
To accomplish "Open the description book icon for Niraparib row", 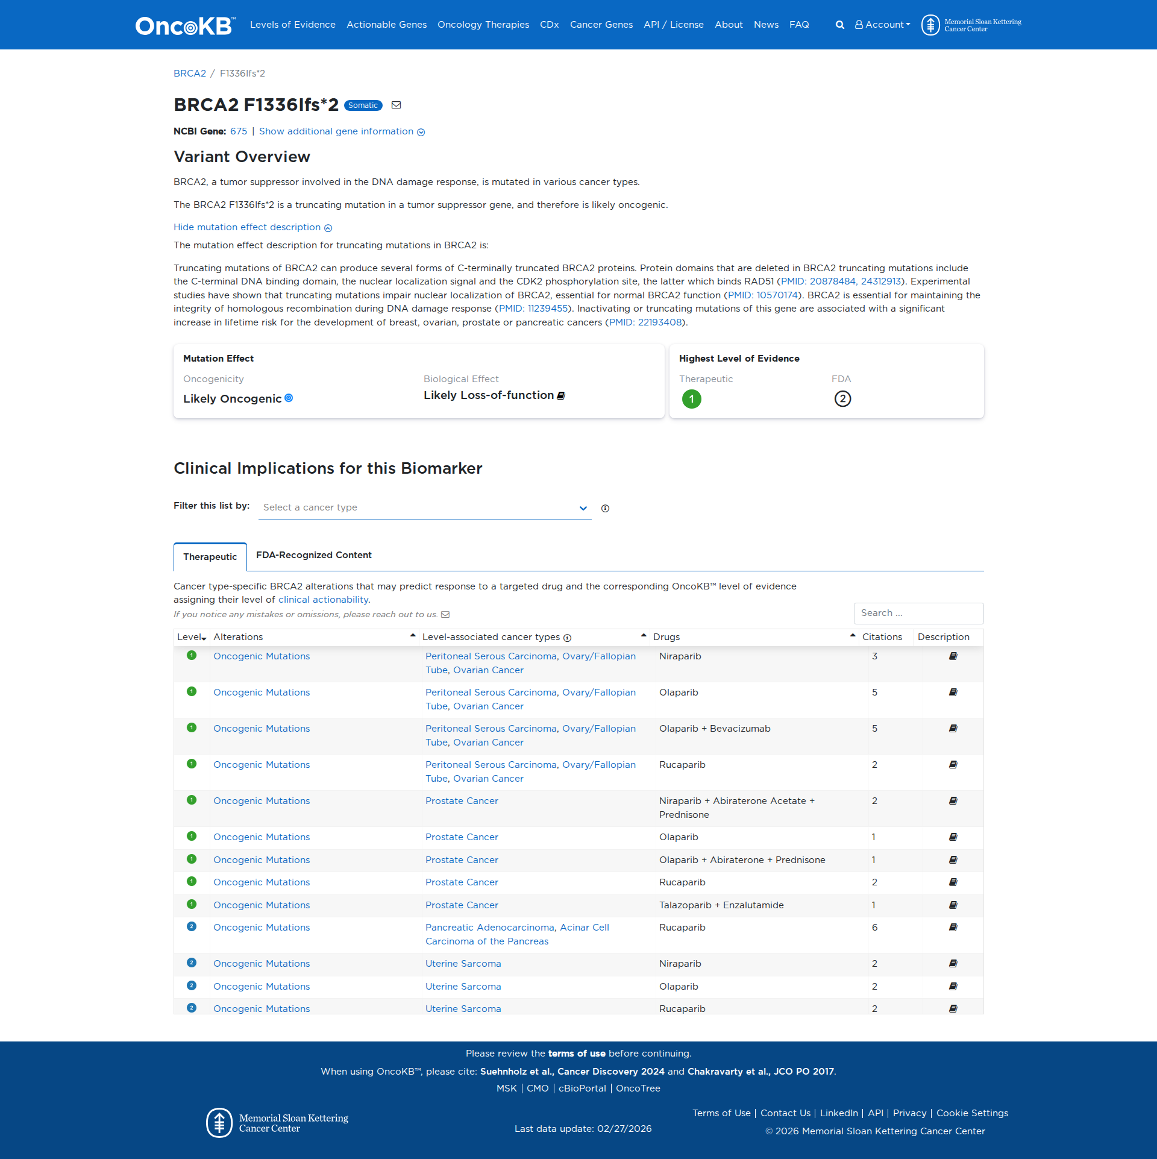I will click(x=953, y=656).
